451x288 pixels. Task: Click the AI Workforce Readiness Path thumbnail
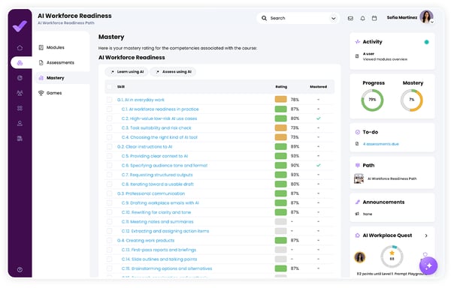pyautogui.click(x=359, y=178)
